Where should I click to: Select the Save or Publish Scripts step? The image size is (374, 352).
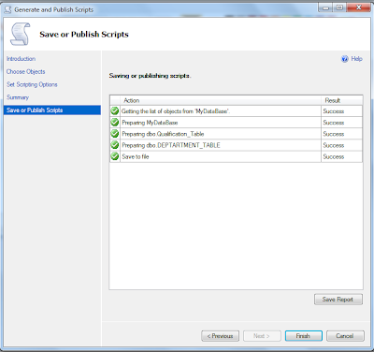click(52, 110)
